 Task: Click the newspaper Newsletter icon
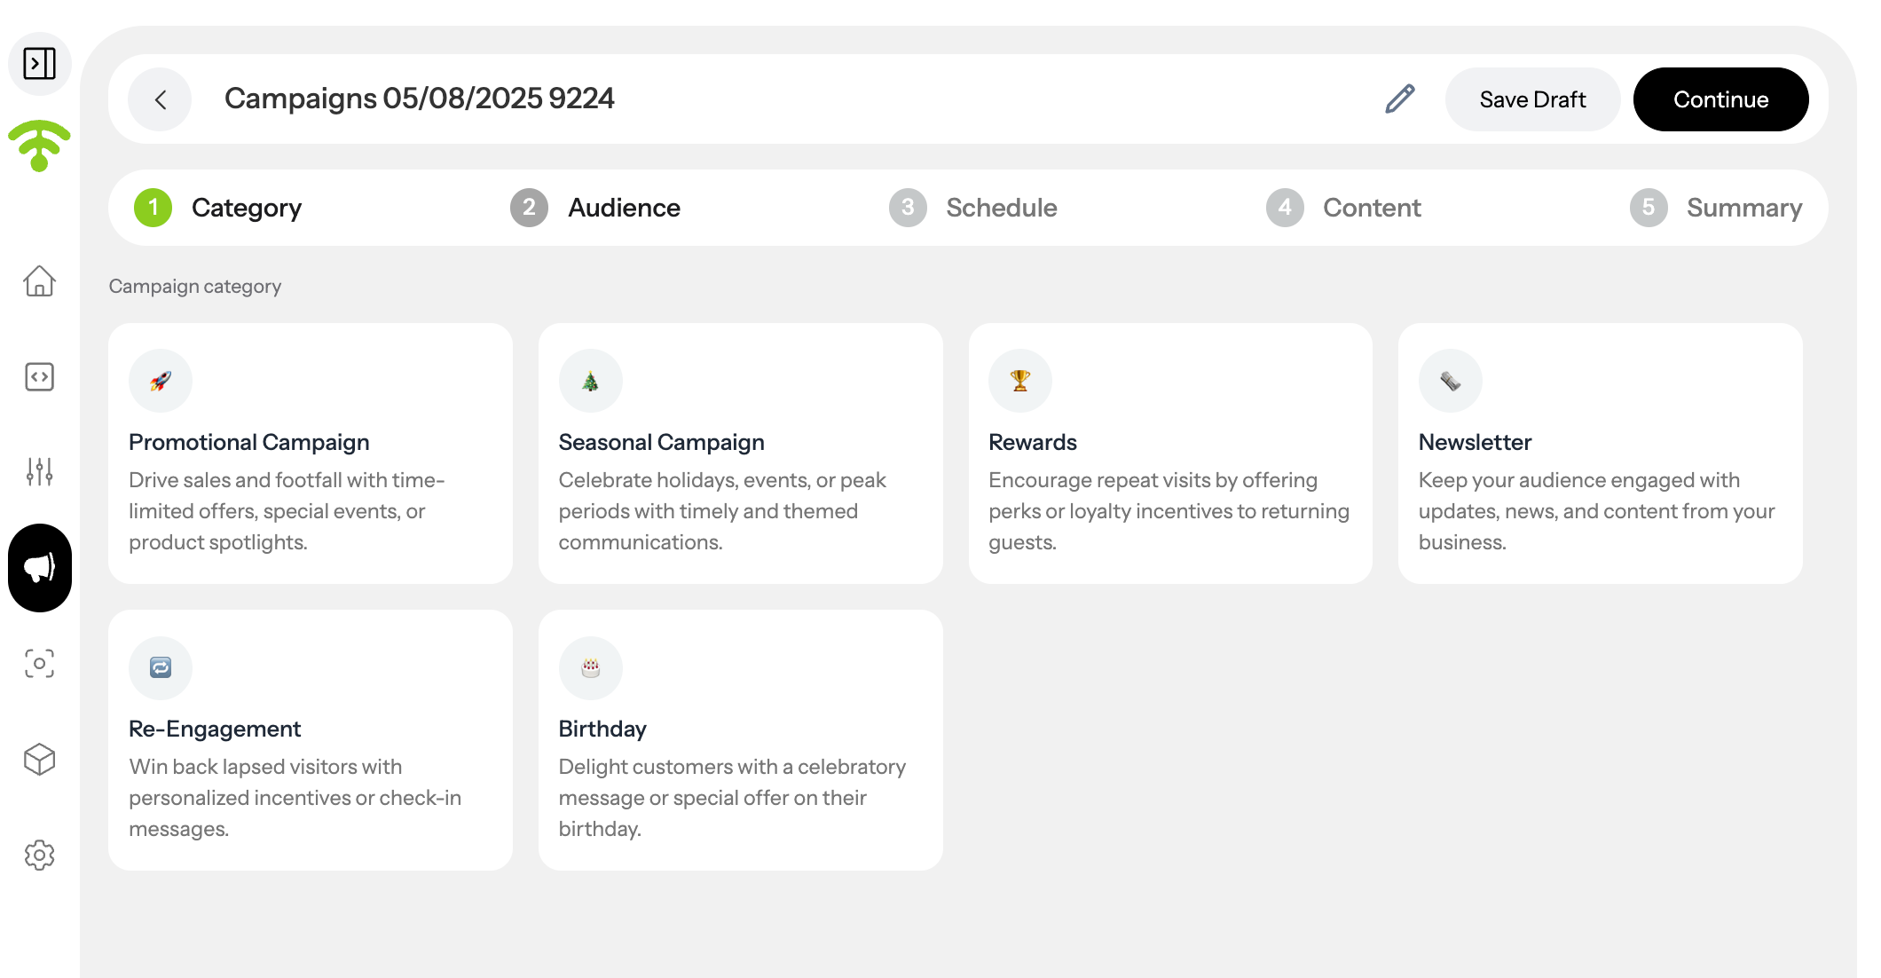point(1451,381)
